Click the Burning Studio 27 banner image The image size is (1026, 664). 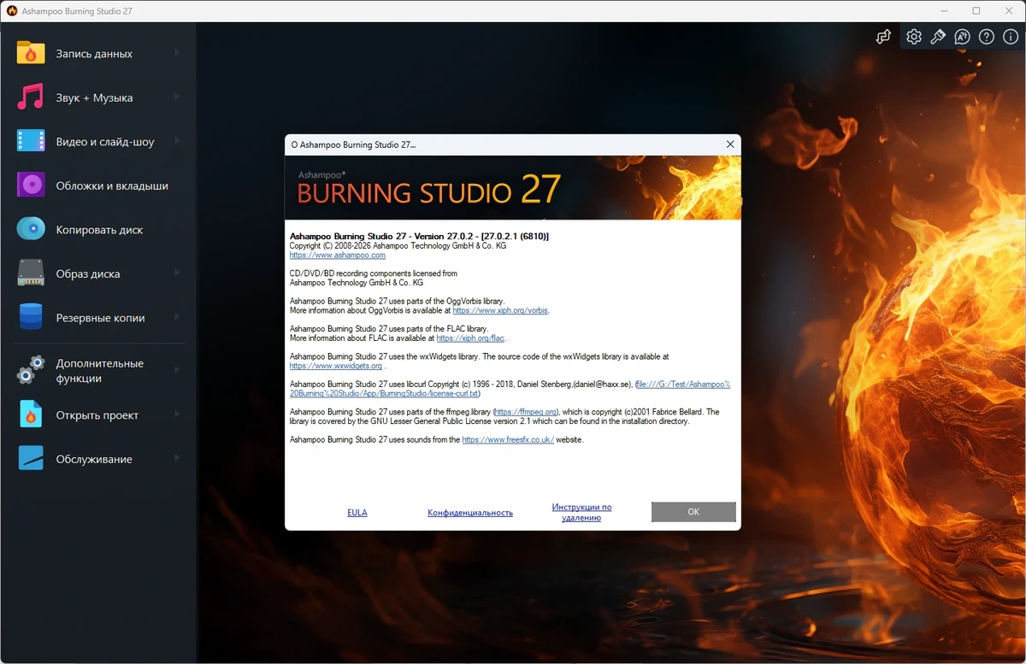tap(513, 188)
